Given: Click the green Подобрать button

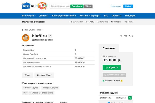Looking at the screenshot, I should pos(77,6).
